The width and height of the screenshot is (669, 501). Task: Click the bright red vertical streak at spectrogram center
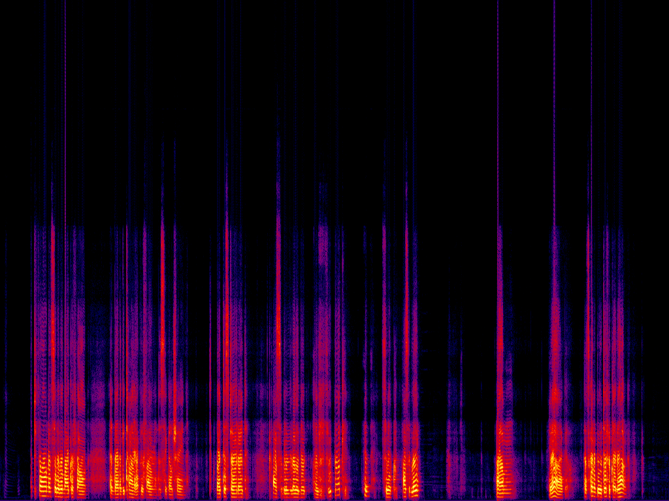(x=278, y=294)
